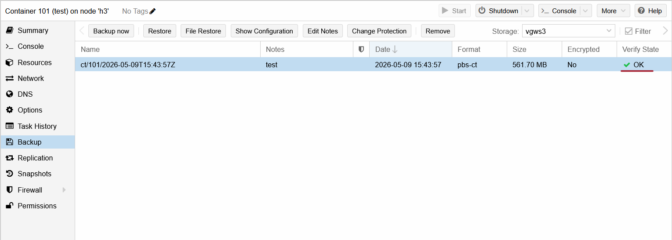Click the Shutdown power icon

coord(482,11)
